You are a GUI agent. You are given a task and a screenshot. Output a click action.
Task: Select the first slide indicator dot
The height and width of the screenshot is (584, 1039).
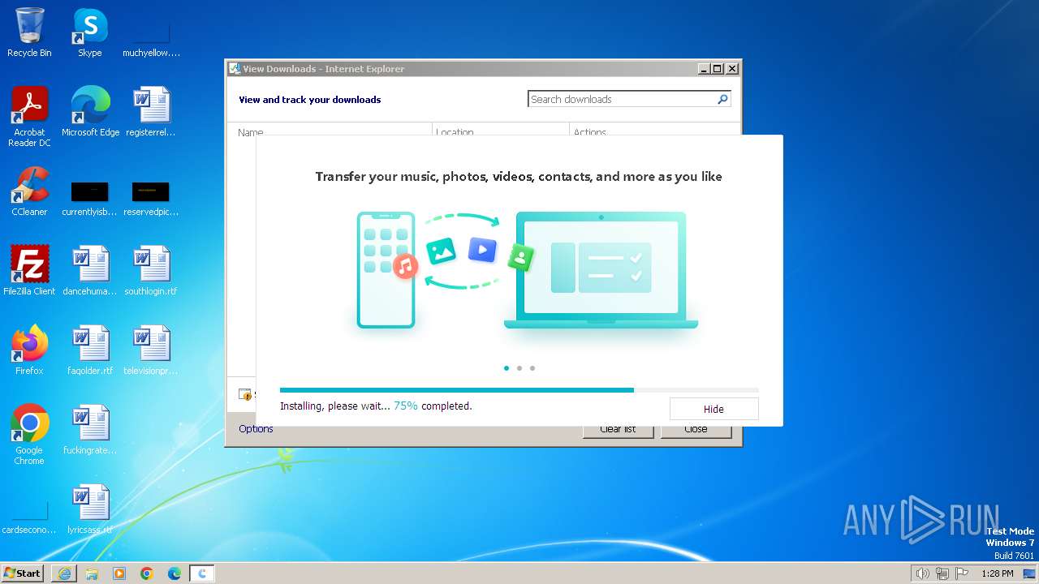(x=507, y=368)
